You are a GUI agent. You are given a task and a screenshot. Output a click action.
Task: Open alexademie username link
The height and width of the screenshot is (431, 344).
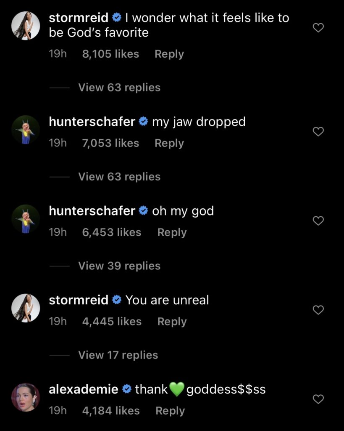pos(84,389)
